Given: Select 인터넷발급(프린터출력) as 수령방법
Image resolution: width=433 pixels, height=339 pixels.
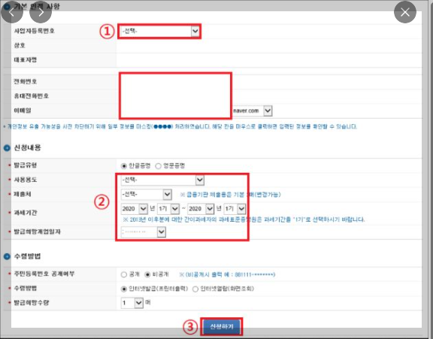Looking at the screenshot, I should tap(124, 289).
